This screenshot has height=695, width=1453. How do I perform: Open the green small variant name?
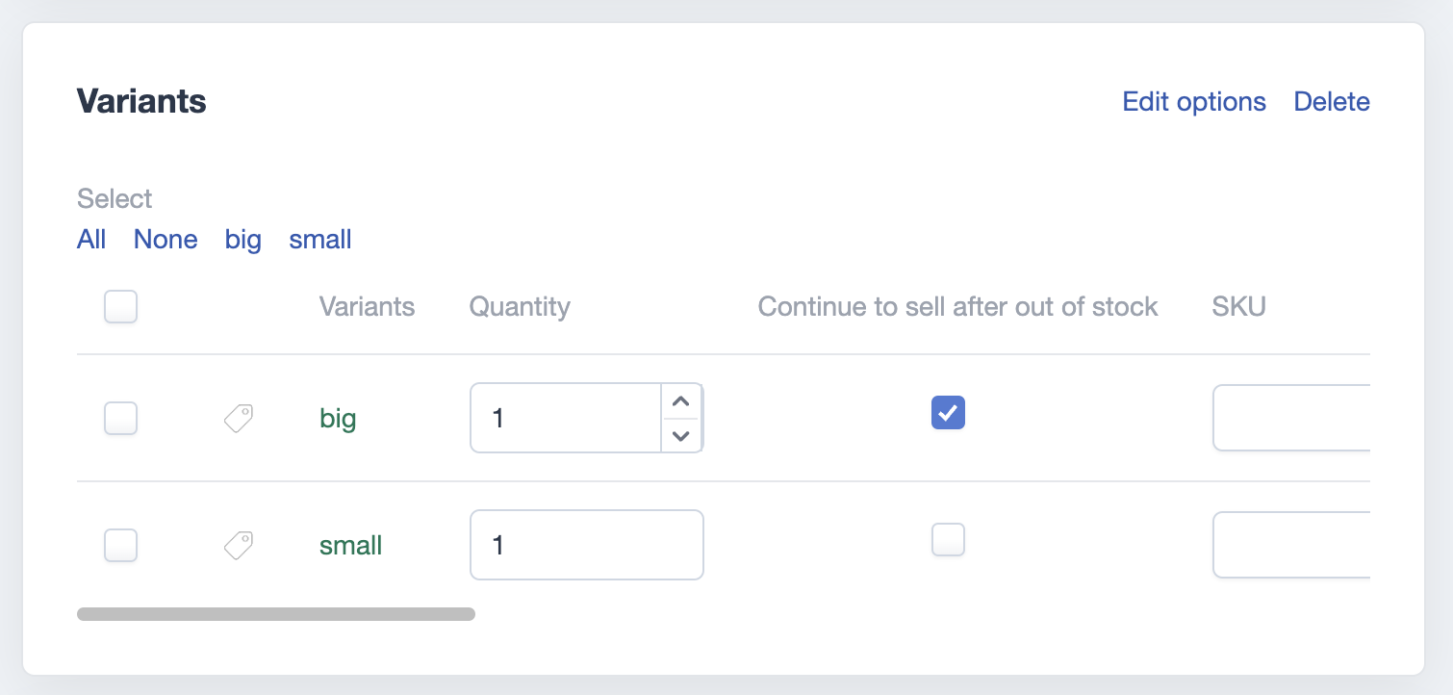point(351,546)
